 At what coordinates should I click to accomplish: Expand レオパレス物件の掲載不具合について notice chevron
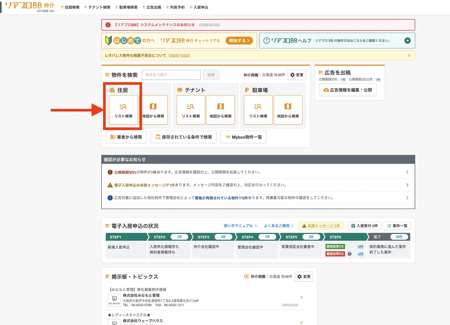409,56
